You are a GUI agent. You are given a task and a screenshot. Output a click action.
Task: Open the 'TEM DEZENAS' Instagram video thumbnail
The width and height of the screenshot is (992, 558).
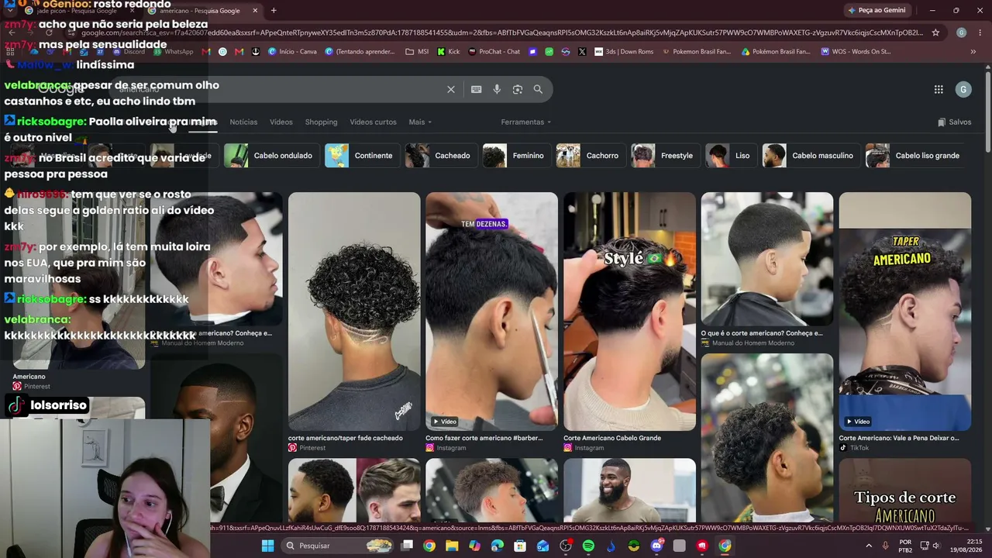point(491,312)
